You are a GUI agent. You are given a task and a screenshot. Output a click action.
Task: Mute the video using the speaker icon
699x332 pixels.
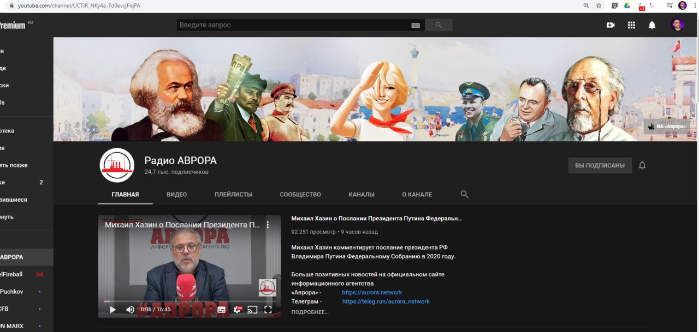[130, 310]
